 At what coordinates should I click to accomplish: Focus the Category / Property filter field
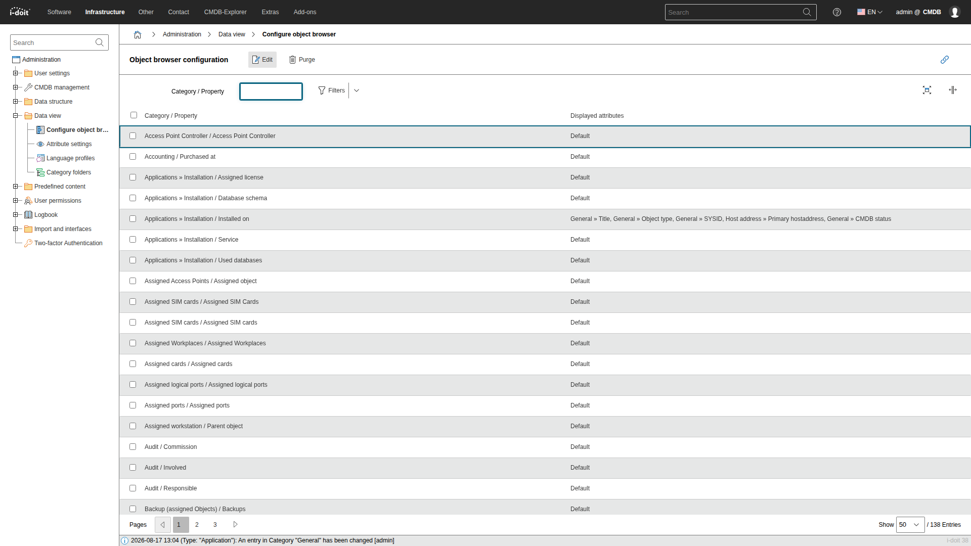click(x=271, y=92)
